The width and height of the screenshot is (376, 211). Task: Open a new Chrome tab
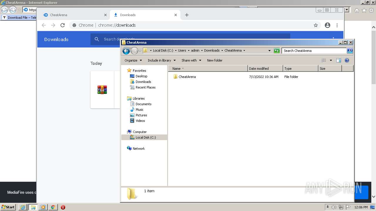(187, 15)
